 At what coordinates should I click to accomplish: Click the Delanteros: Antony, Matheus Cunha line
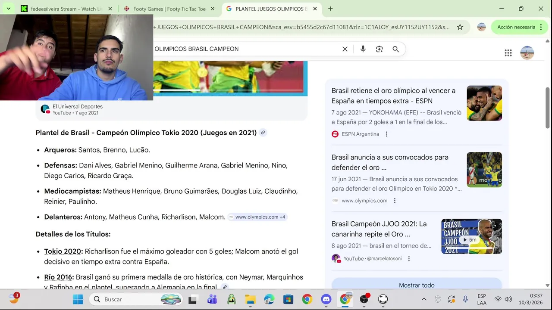[135, 217]
